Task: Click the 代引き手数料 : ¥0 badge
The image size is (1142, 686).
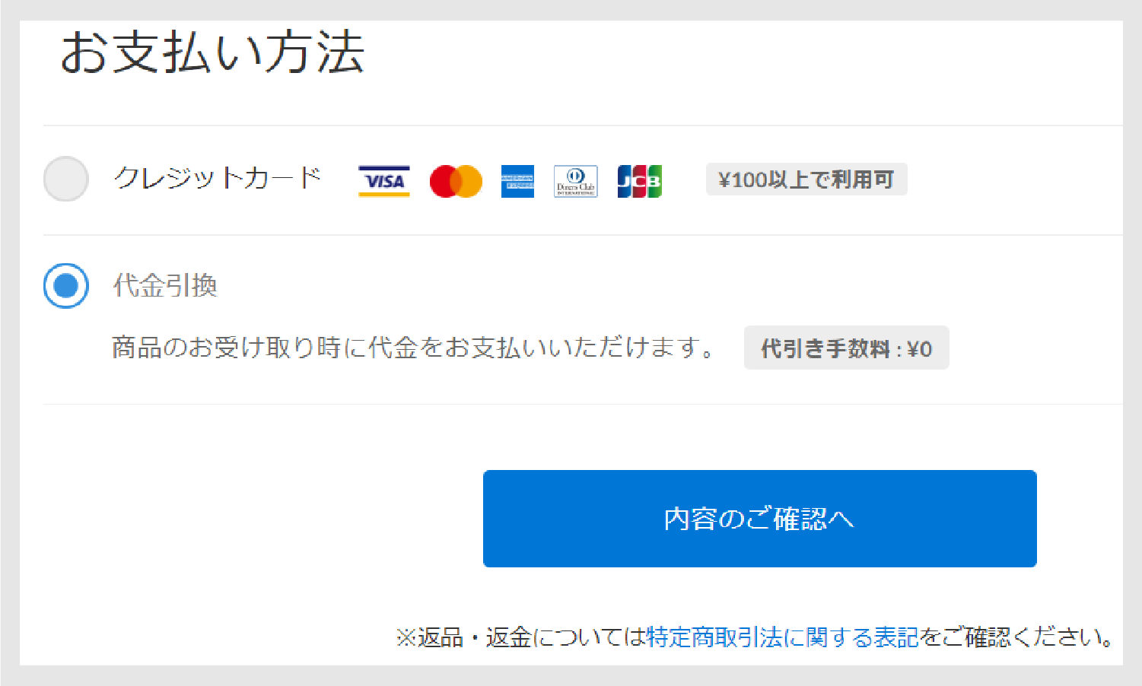Action: pos(846,348)
